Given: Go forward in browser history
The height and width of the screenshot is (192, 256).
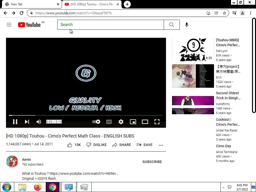Looking at the screenshot, I should 13,13.
